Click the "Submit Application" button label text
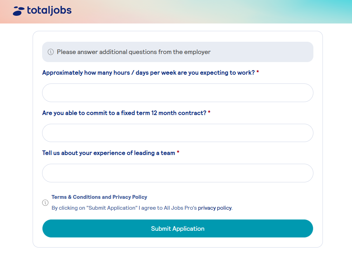The width and height of the screenshot is (352, 256). pos(178,229)
